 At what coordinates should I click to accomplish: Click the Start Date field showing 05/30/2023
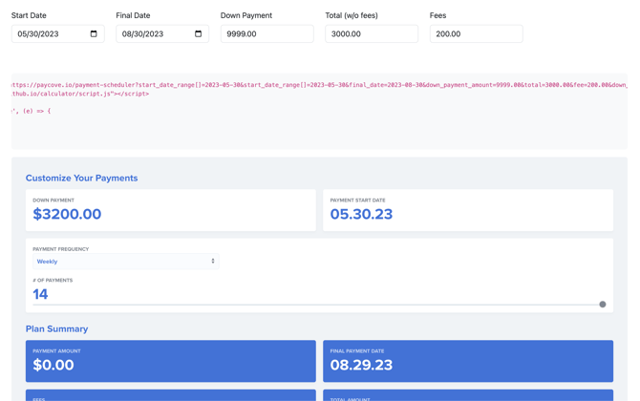pos(58,33)
